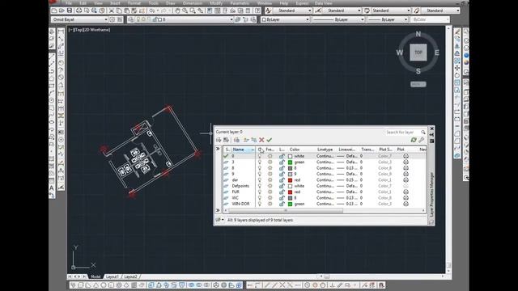Viewport: 518px width, 291px height.
Task: Toggle Freeze sun icon for layer FUR
Action: pos(270,192)
